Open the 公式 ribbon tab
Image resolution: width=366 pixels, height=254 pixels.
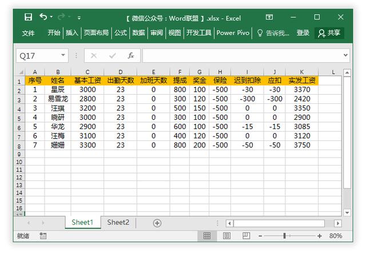120,33
